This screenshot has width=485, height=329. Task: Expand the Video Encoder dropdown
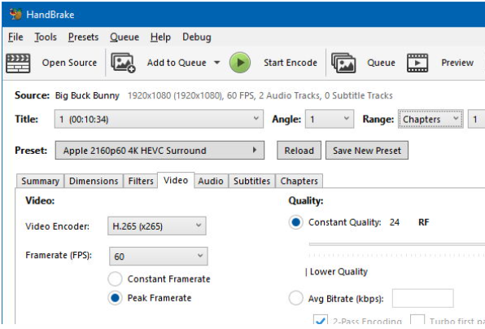coord(157,226)
